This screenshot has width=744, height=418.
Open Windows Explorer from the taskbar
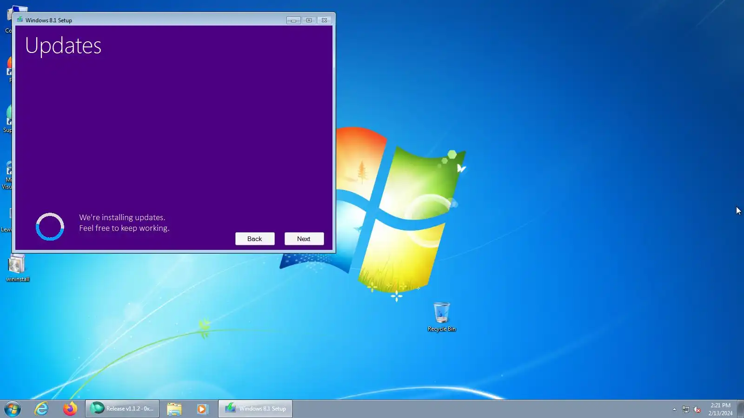174,409
